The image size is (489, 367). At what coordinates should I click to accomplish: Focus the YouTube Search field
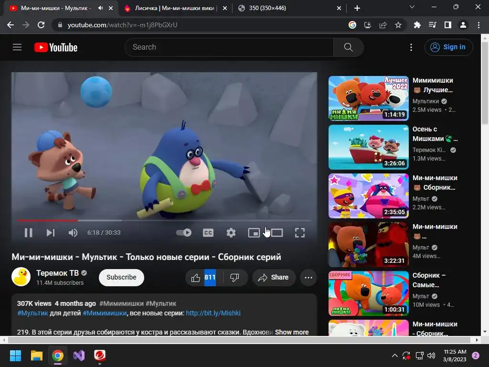[x=229, y=47]
